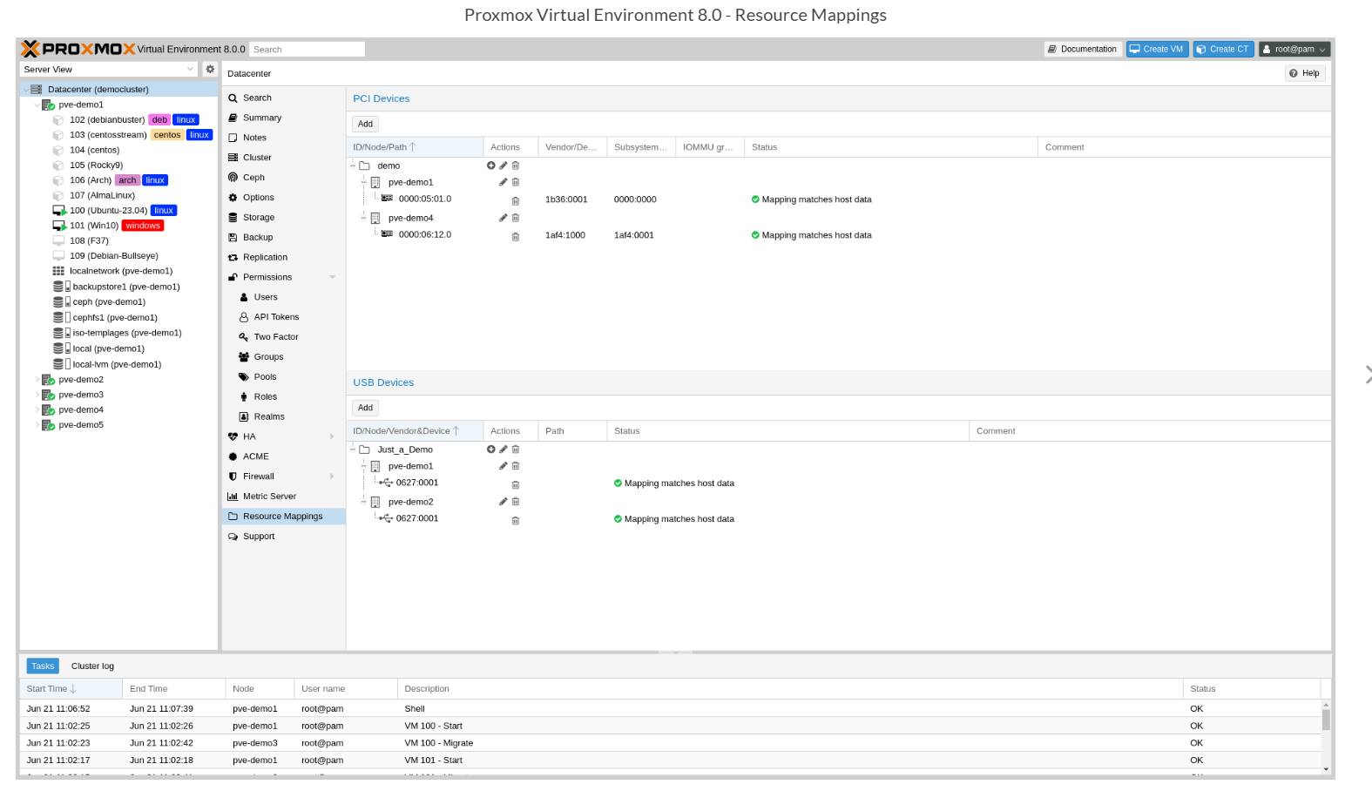Select the 'Shell' task description row
This screenshot has width=1372, height=791.
pos(670,708)
